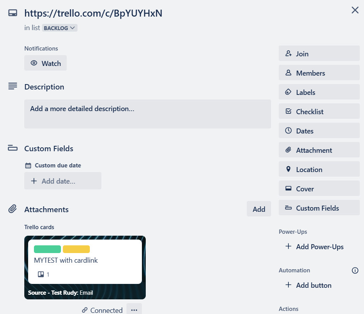Click the Trello attachment count icon

pos(41,274)
